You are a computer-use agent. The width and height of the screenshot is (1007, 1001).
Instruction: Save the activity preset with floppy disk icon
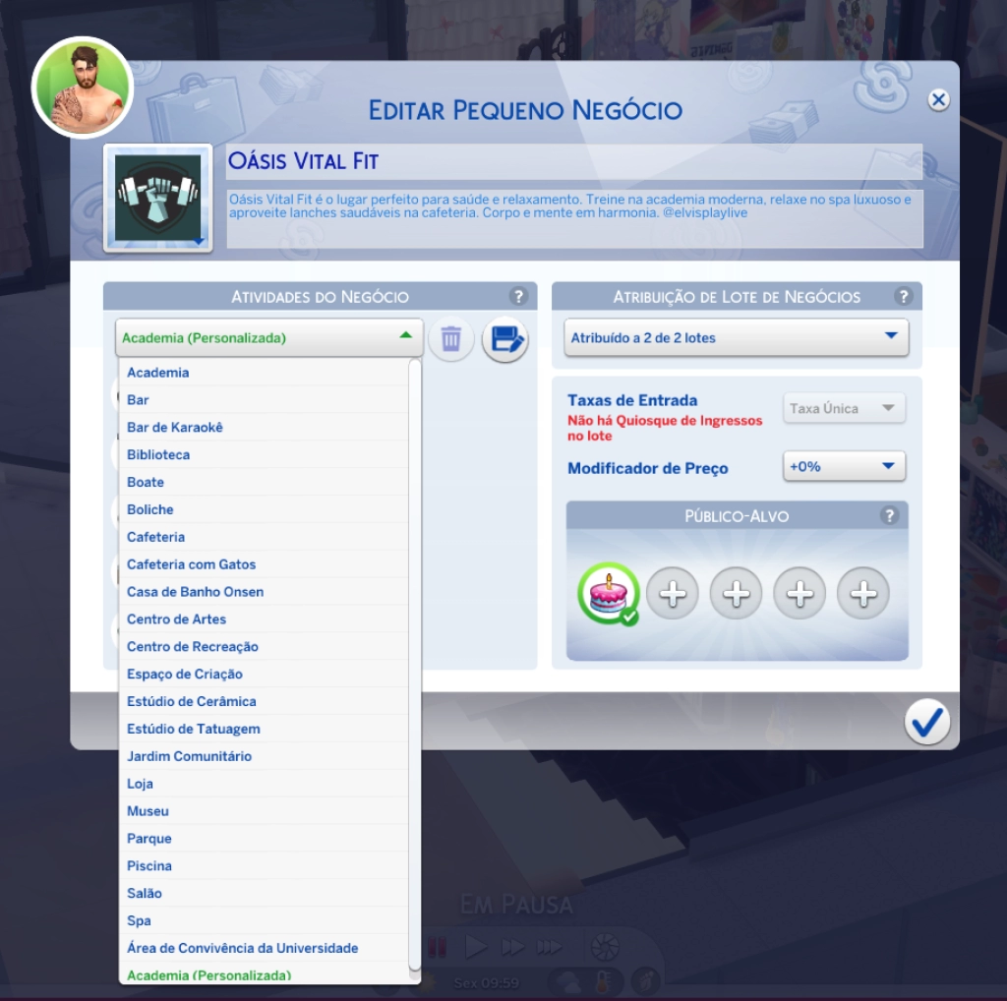click(x=504, y=340)
